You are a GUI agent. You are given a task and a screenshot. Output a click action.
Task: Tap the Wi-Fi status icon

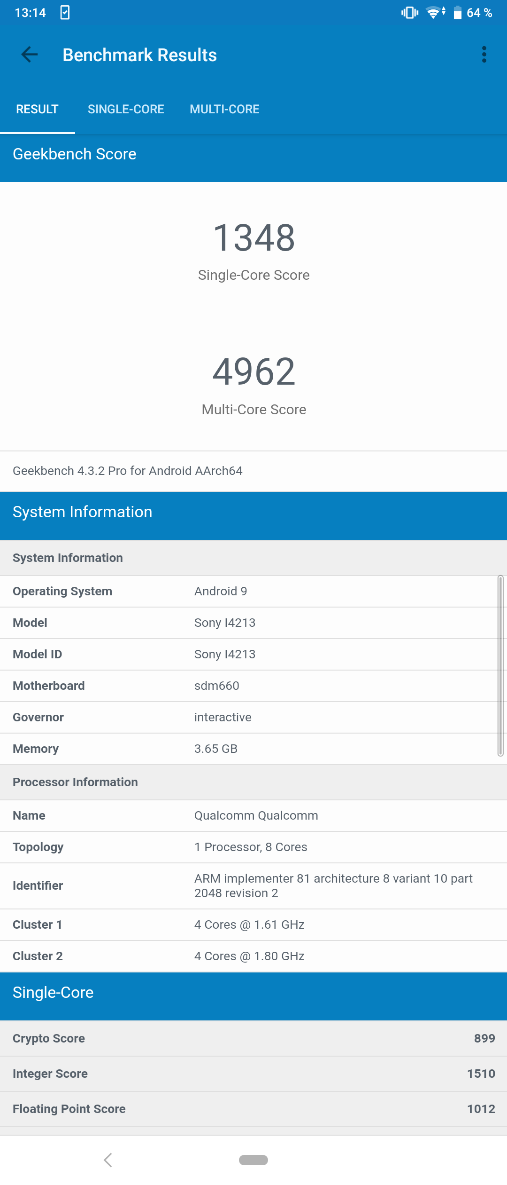tap(436, 13)
